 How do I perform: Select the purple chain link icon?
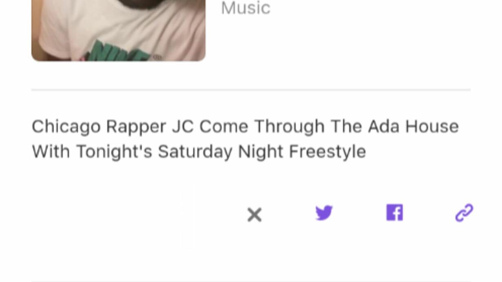click(x=464, y=213)
